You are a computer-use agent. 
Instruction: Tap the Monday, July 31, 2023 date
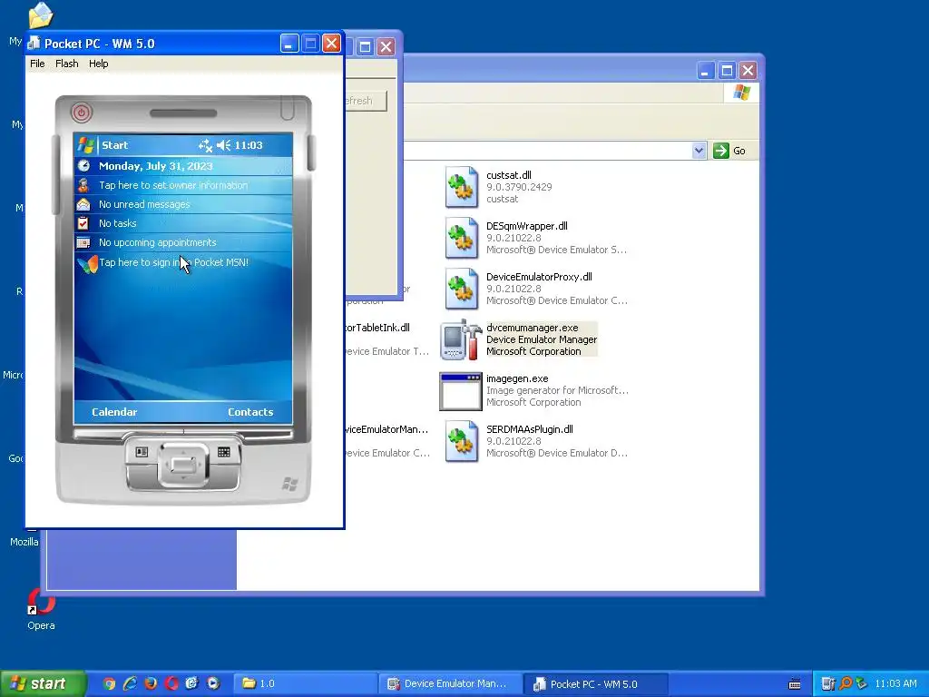156,166
